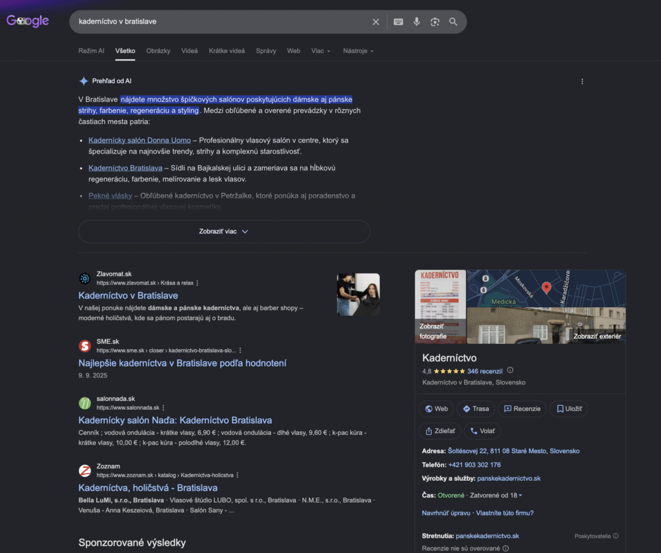Screen dimensions: 661x553
Task: Open panskekadernictvo.sk under Stretnutia
Action: (x=487, y=536)
